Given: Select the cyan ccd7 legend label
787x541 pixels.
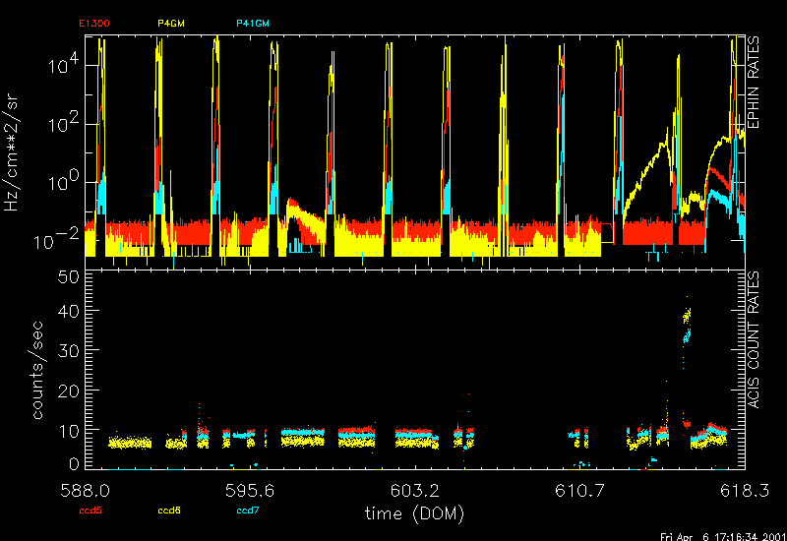Looking at the screenshot, I should point(247,510).
